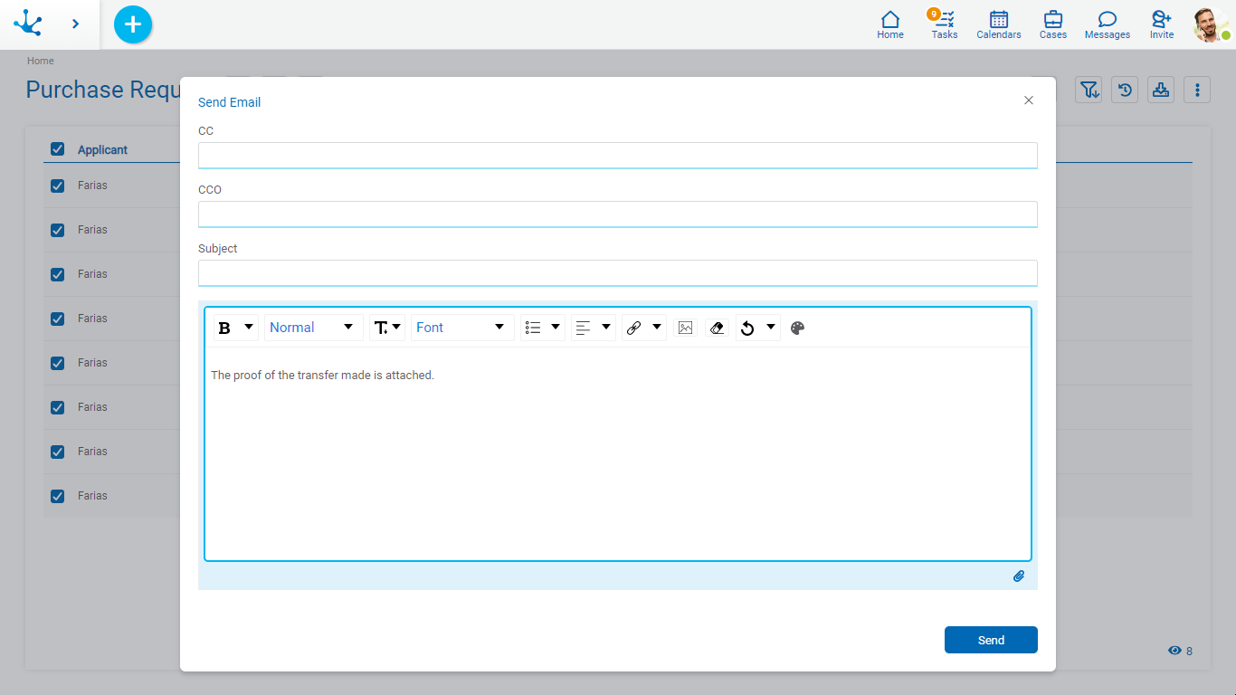The height and width of the screenshot is (695, 1236).
Task: Expand the text alignment dropdown
Action: [x=593, y=328]
